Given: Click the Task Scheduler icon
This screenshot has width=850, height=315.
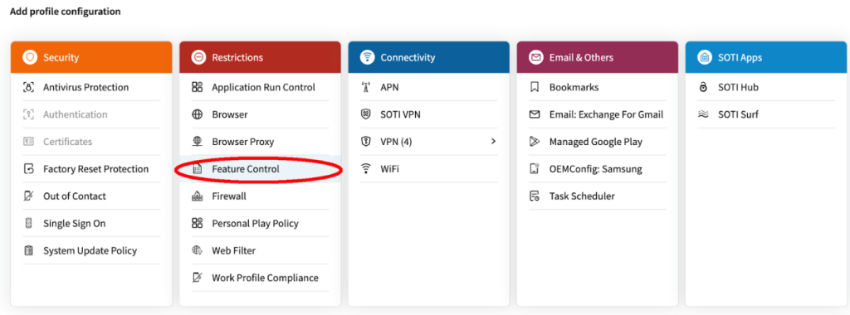Looking at the screenshot, I should [535, 196].
